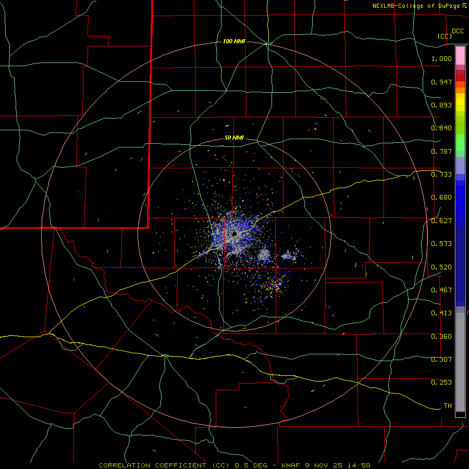Viewport: 469px width, 469px height.
Task: Click the 0.520 scale value
Action: pos(441,267)
